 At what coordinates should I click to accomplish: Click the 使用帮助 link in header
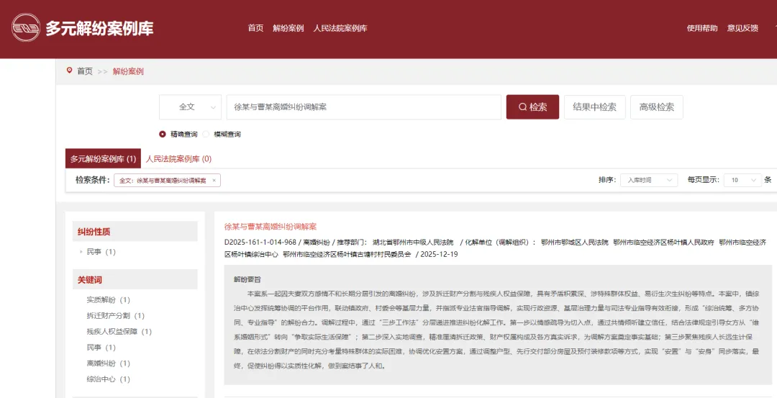coord(702,28)
